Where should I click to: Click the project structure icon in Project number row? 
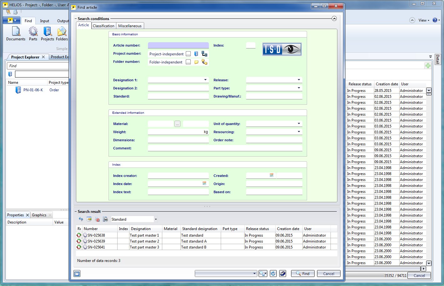(x=204, y=54)
